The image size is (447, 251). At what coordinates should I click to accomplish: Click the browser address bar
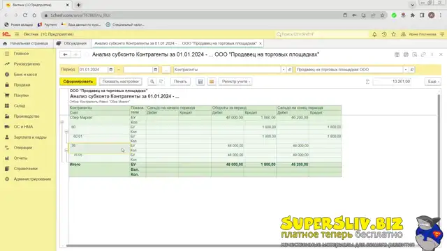[194, 15]
